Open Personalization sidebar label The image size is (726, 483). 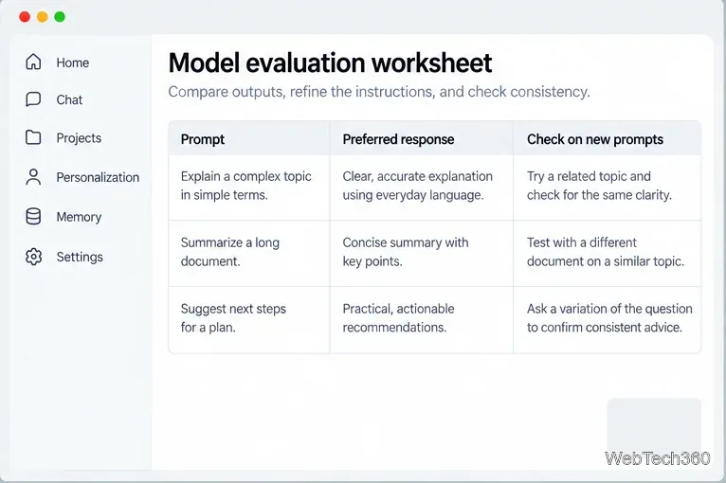click(98, 177)
